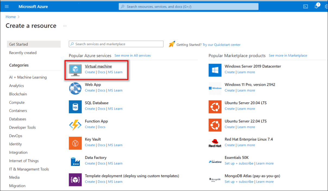Image resolution: width=328 pixels, height=191 pixels.
Task: Click the Home breadcrumb link
Action: [11, 17]
